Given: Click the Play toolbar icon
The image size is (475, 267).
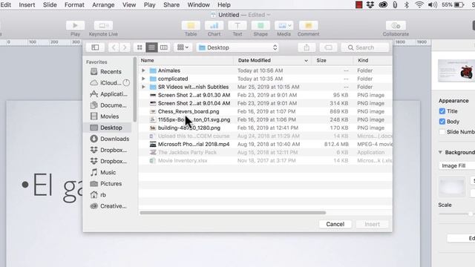Looking at the screenshot, I should click(x=75, y=26).
